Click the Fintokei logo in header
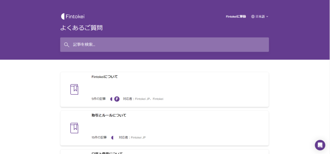The image size is (330, 154). click(73, 16)
